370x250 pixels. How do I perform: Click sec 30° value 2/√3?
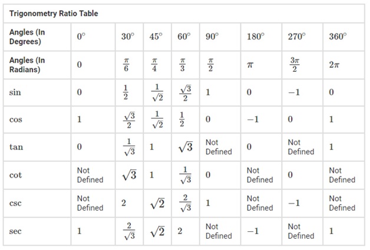(x=129, y=231)
